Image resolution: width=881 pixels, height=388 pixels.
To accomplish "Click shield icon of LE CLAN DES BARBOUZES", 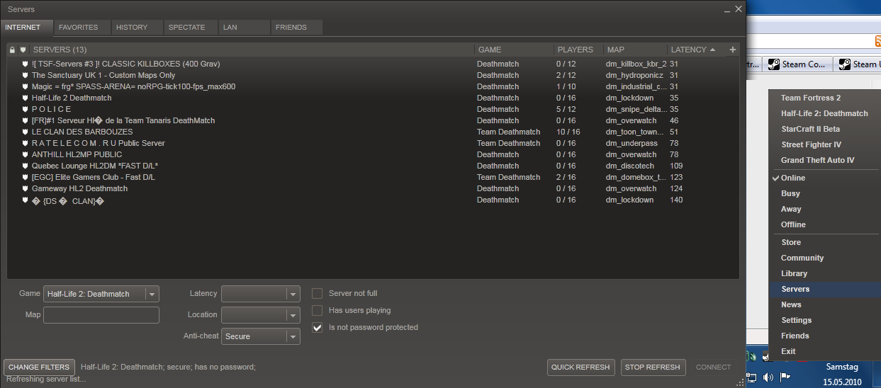I will tap(25, 132).
